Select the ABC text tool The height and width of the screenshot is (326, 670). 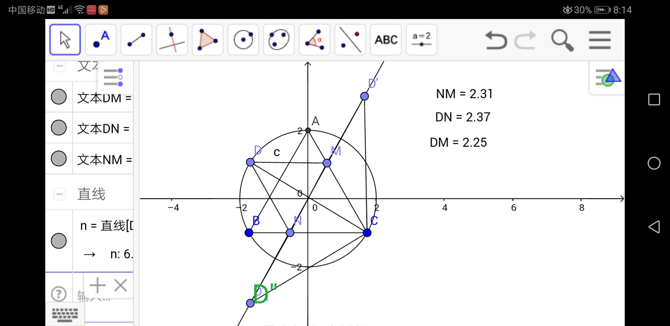click(386, 40)
